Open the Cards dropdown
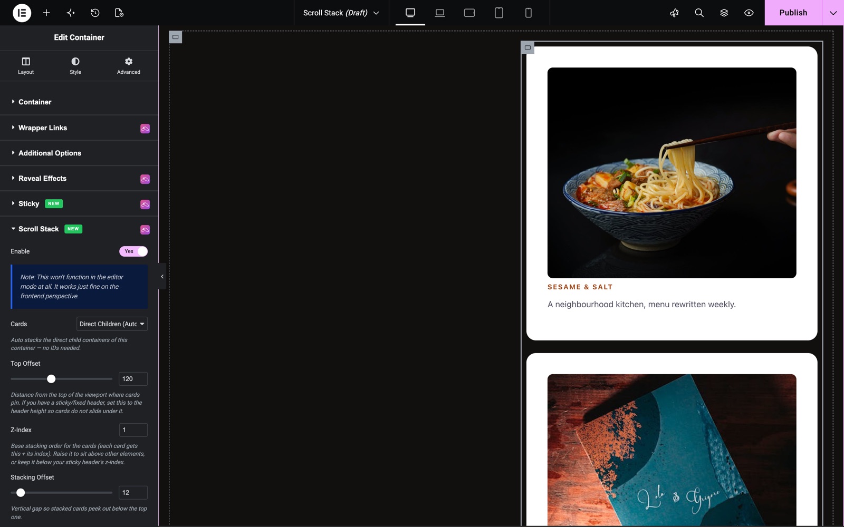Image resolution: width=844 pixels, height=527 pixels. pos(112,324)
